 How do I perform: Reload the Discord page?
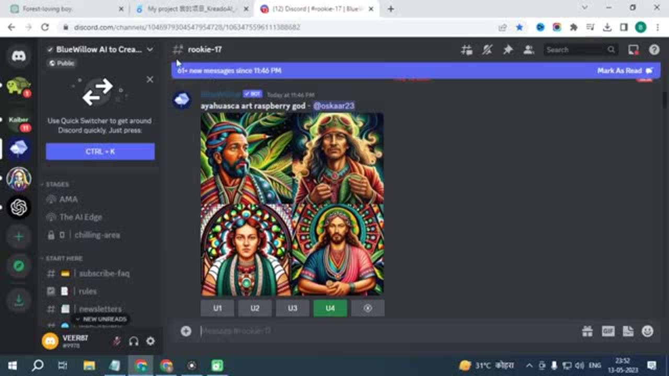pyautogui.click(x=45, y=27)
